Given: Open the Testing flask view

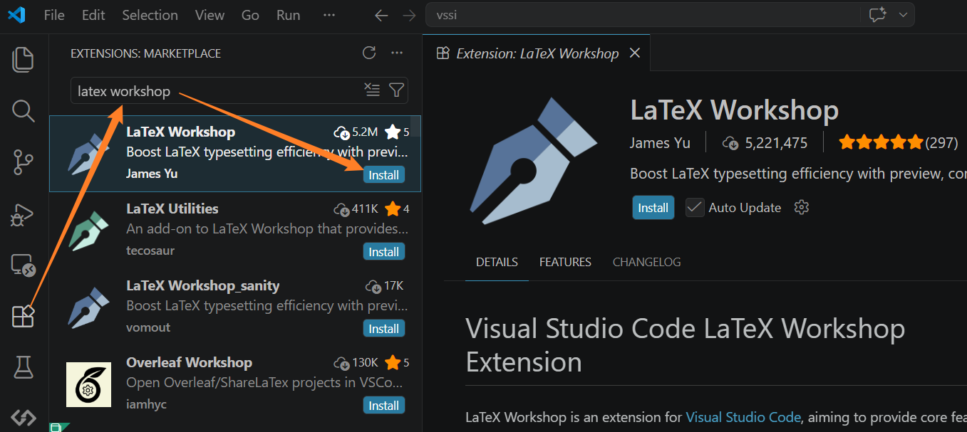Looking at the screenshot, I should [24, 367].
